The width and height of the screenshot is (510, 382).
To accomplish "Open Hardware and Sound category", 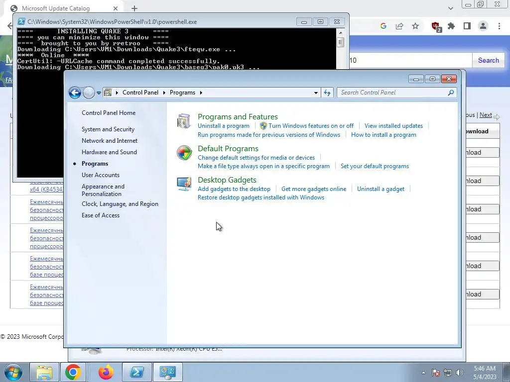I will (x=109, y=152).
